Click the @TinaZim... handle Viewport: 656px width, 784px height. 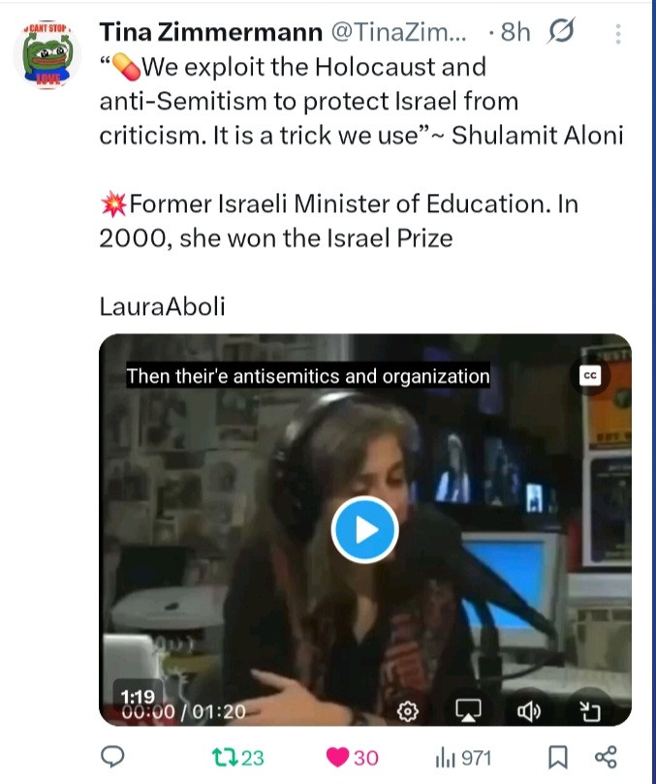pos(398,32)
